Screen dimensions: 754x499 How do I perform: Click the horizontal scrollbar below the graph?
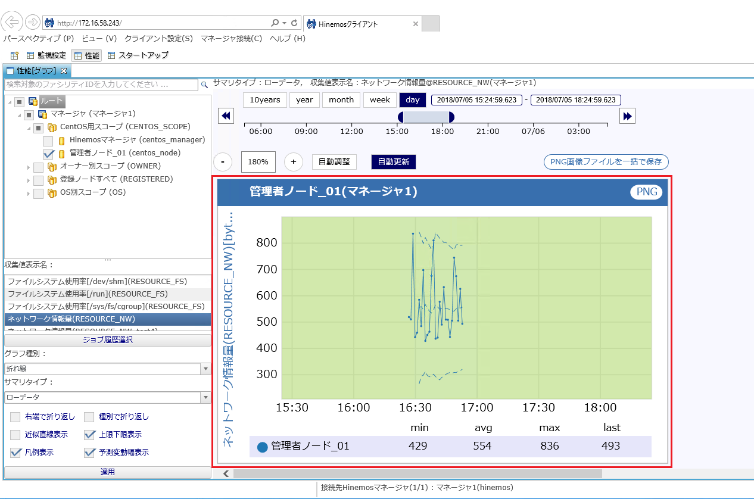[417, 473]
